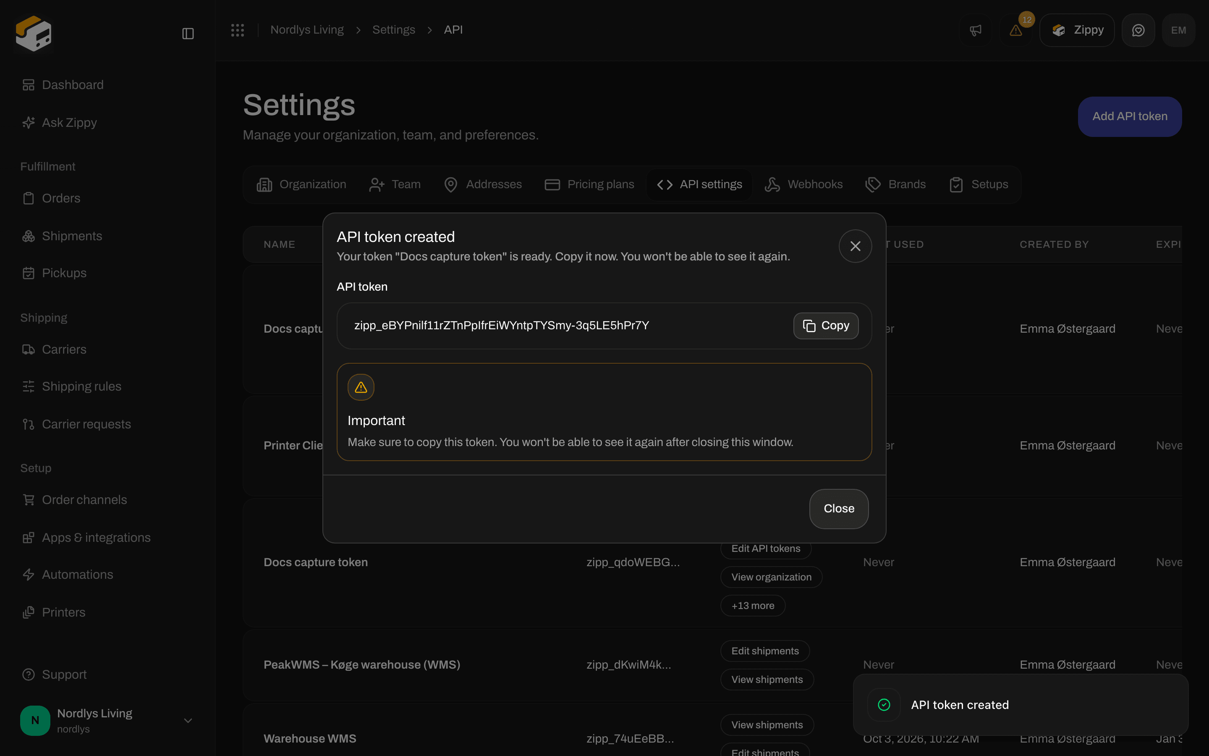Switch to the Addresses tab
The width and height of the screenshot is (1209, 756).
click(483, 184)
